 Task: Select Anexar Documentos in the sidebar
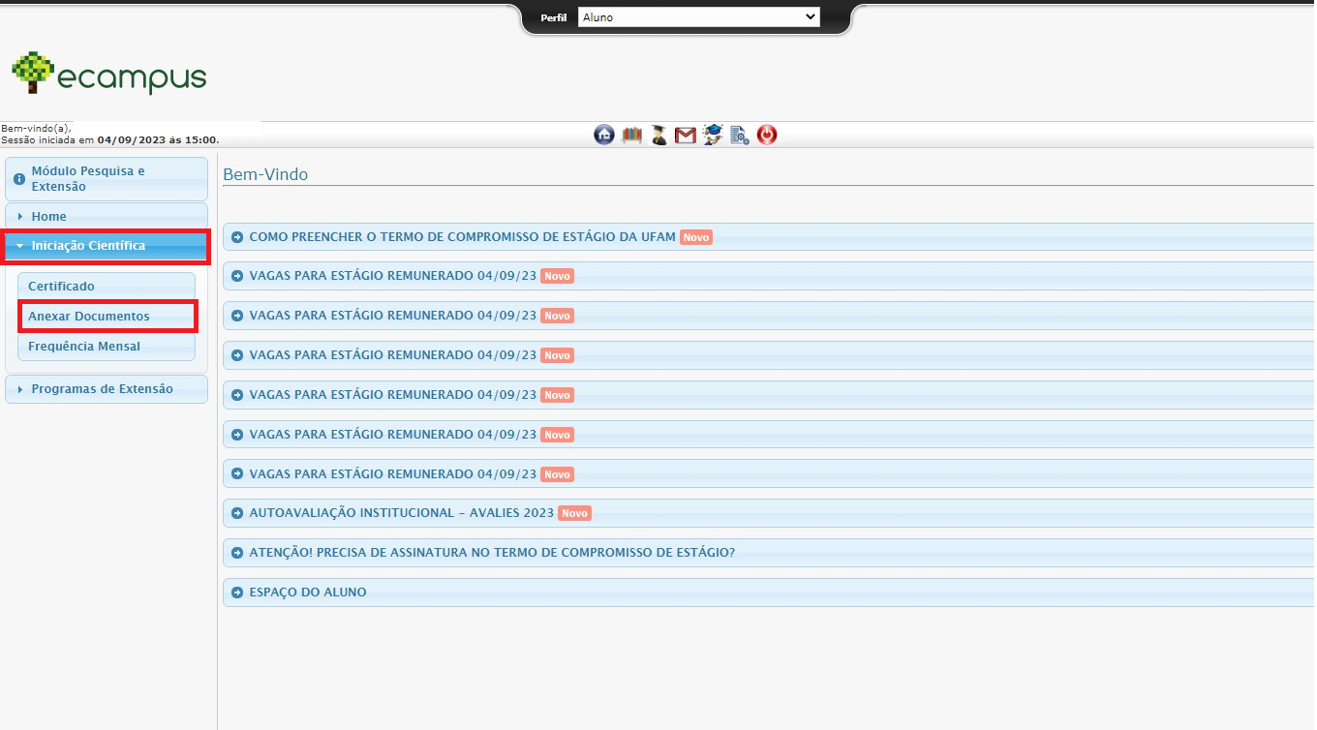(x=89, y=317)
